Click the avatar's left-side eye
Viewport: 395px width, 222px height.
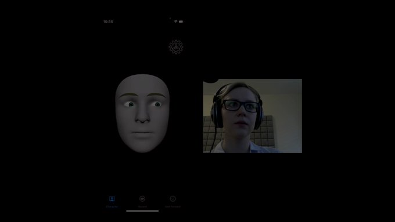point(130,104)
